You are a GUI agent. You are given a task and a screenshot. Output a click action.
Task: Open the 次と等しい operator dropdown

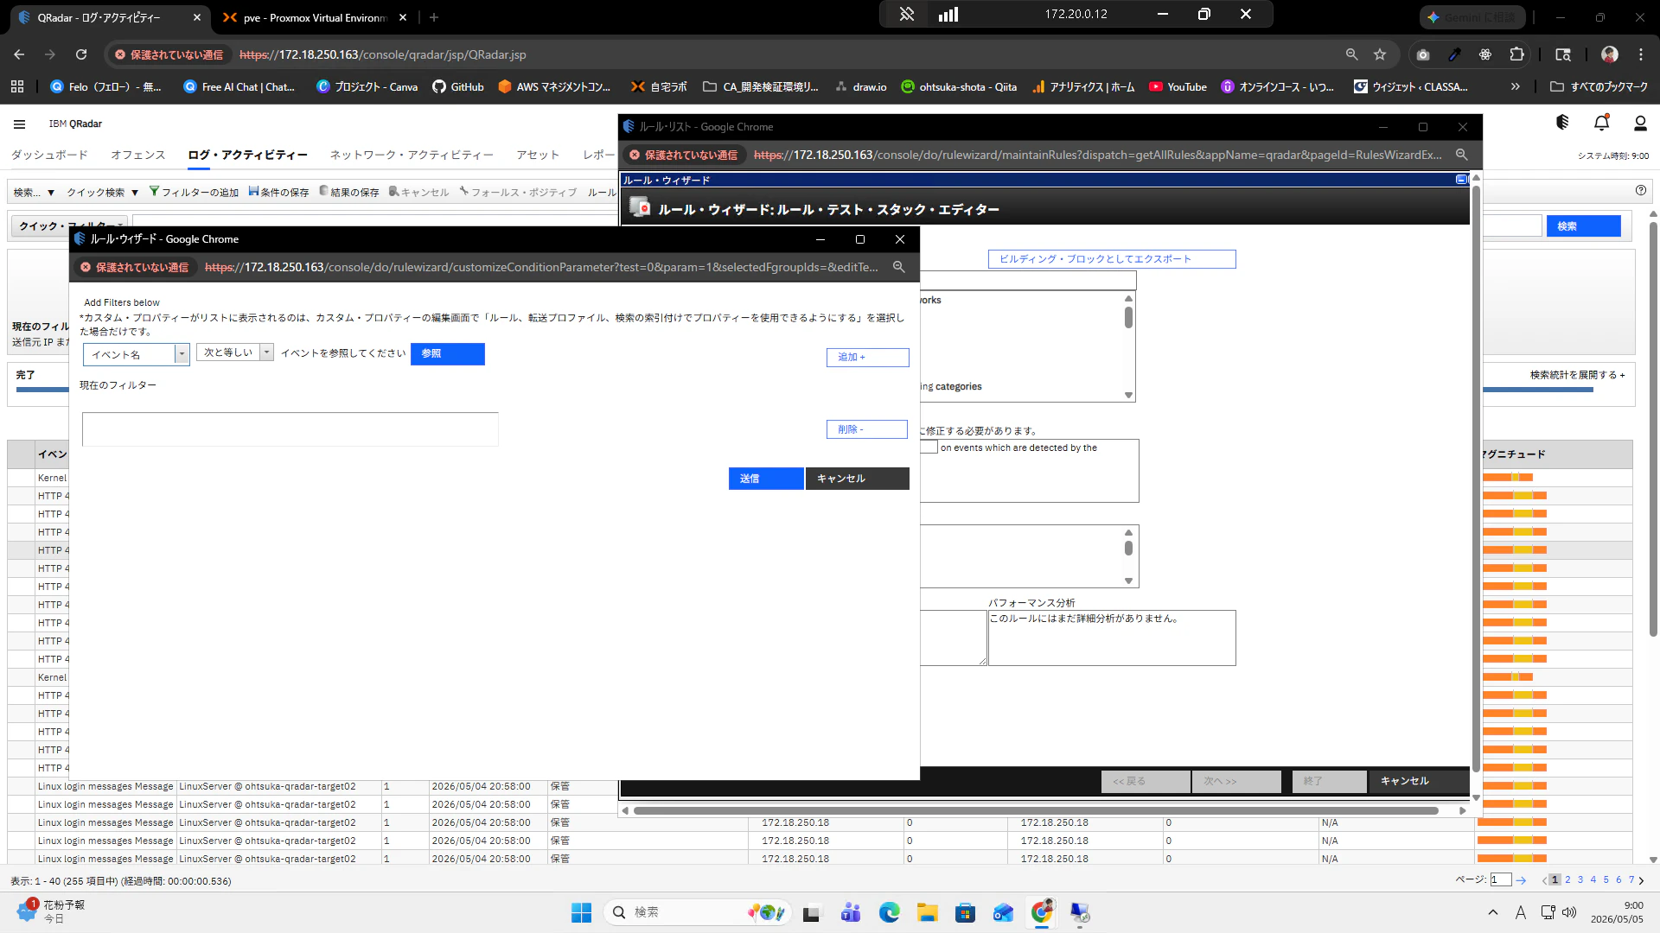point(267,352)
